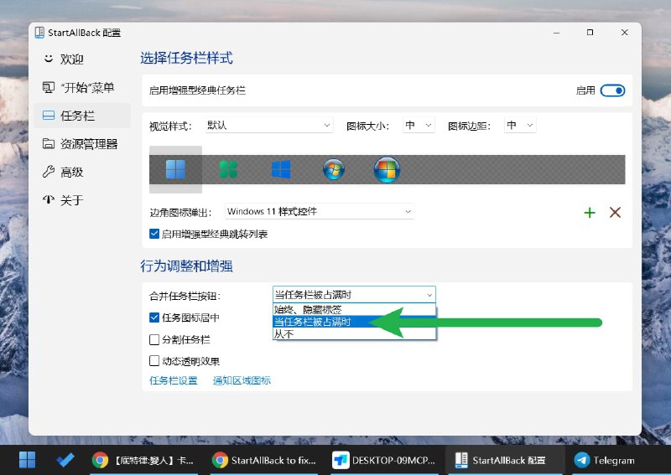Switch to the 任务栏 sidebar page
The width and height of the screenshot is (671, 475).
[x=82, y=116]
